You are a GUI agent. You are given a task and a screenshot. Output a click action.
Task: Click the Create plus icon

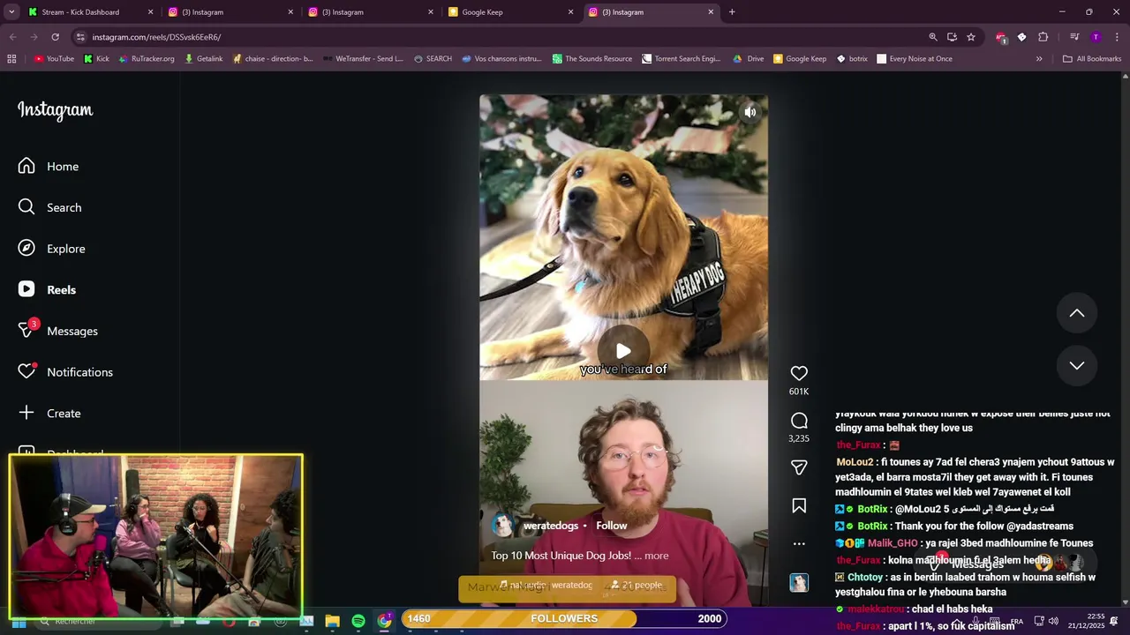(x=26, y=413)
